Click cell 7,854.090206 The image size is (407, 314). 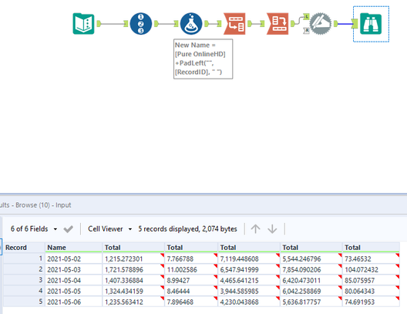pos(311,269)
